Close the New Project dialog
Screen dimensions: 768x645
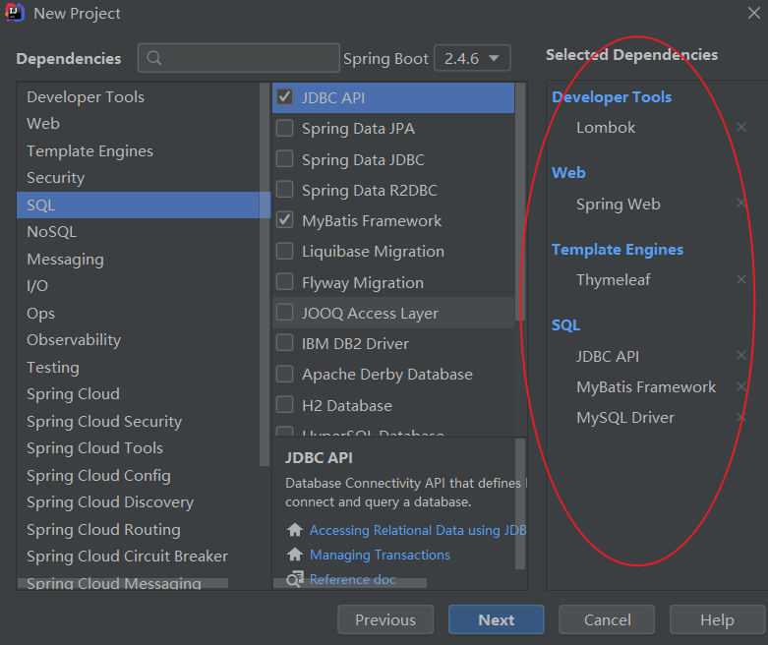754,13
